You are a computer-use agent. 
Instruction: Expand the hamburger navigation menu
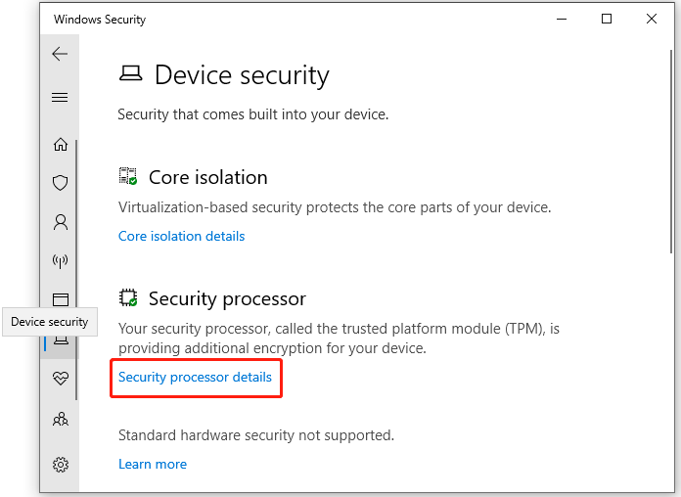[x=61, y=97]
